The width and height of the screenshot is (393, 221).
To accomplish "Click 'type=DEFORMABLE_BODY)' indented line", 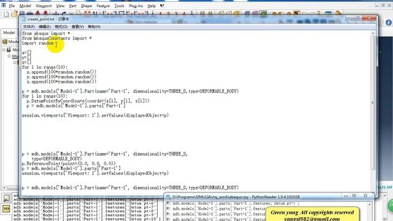I will 56,159.
